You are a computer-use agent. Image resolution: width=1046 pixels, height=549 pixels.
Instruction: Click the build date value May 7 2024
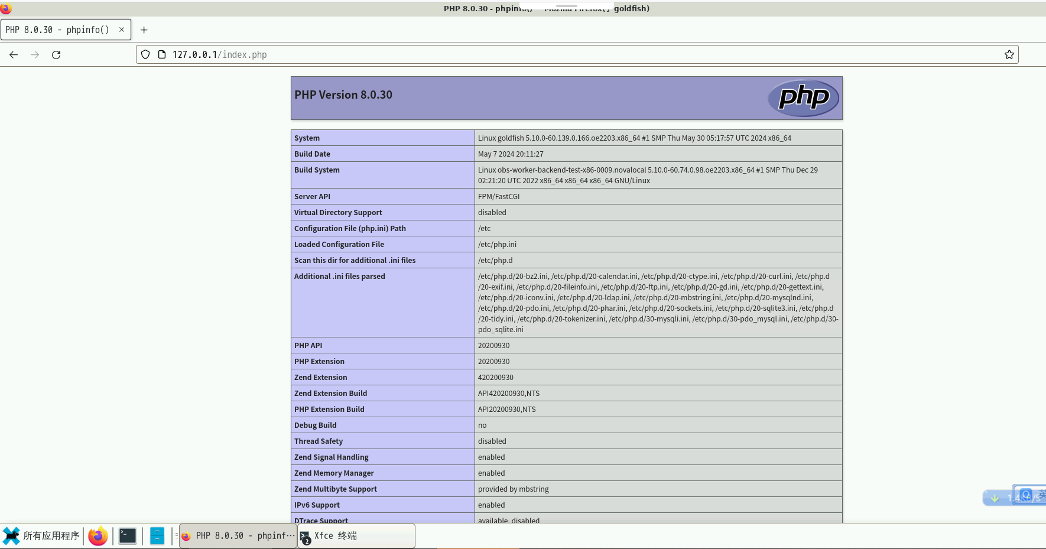511,154
